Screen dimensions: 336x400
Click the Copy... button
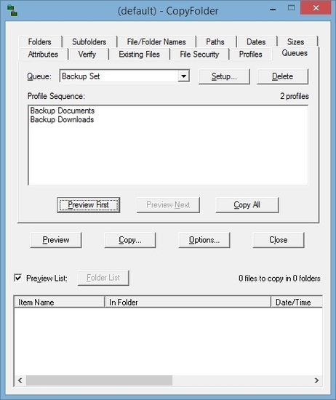[130, 240]
